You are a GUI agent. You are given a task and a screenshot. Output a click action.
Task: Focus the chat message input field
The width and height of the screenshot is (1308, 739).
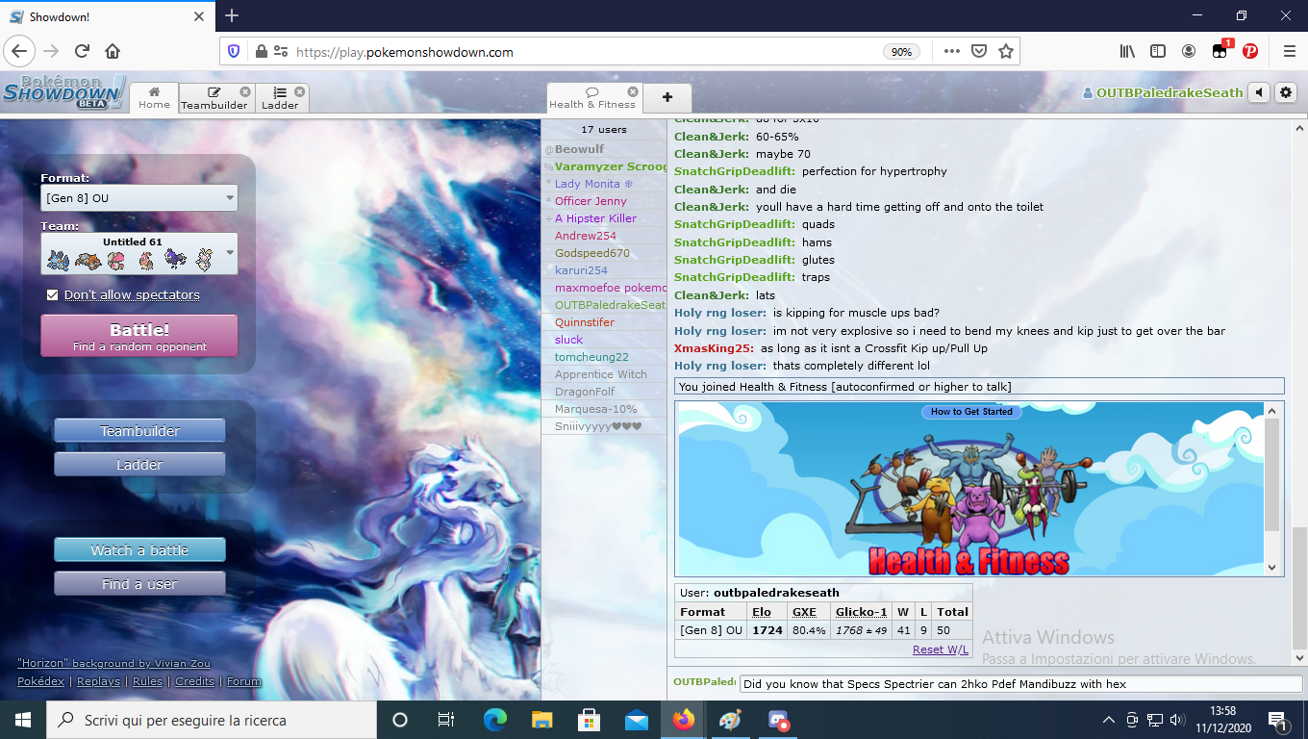(1020, 684)
